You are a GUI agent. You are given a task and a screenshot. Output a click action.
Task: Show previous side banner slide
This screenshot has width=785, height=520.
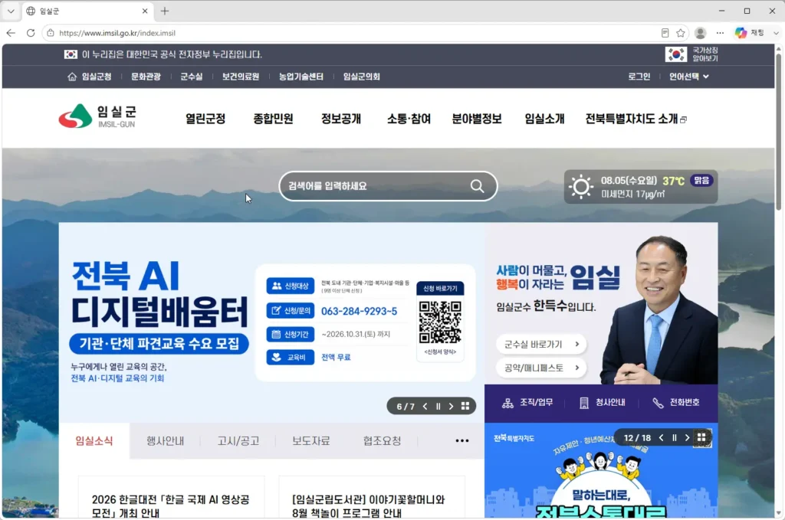click(x=662, y=438)
